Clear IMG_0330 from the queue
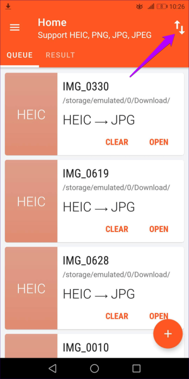 [x=117, y=142]
